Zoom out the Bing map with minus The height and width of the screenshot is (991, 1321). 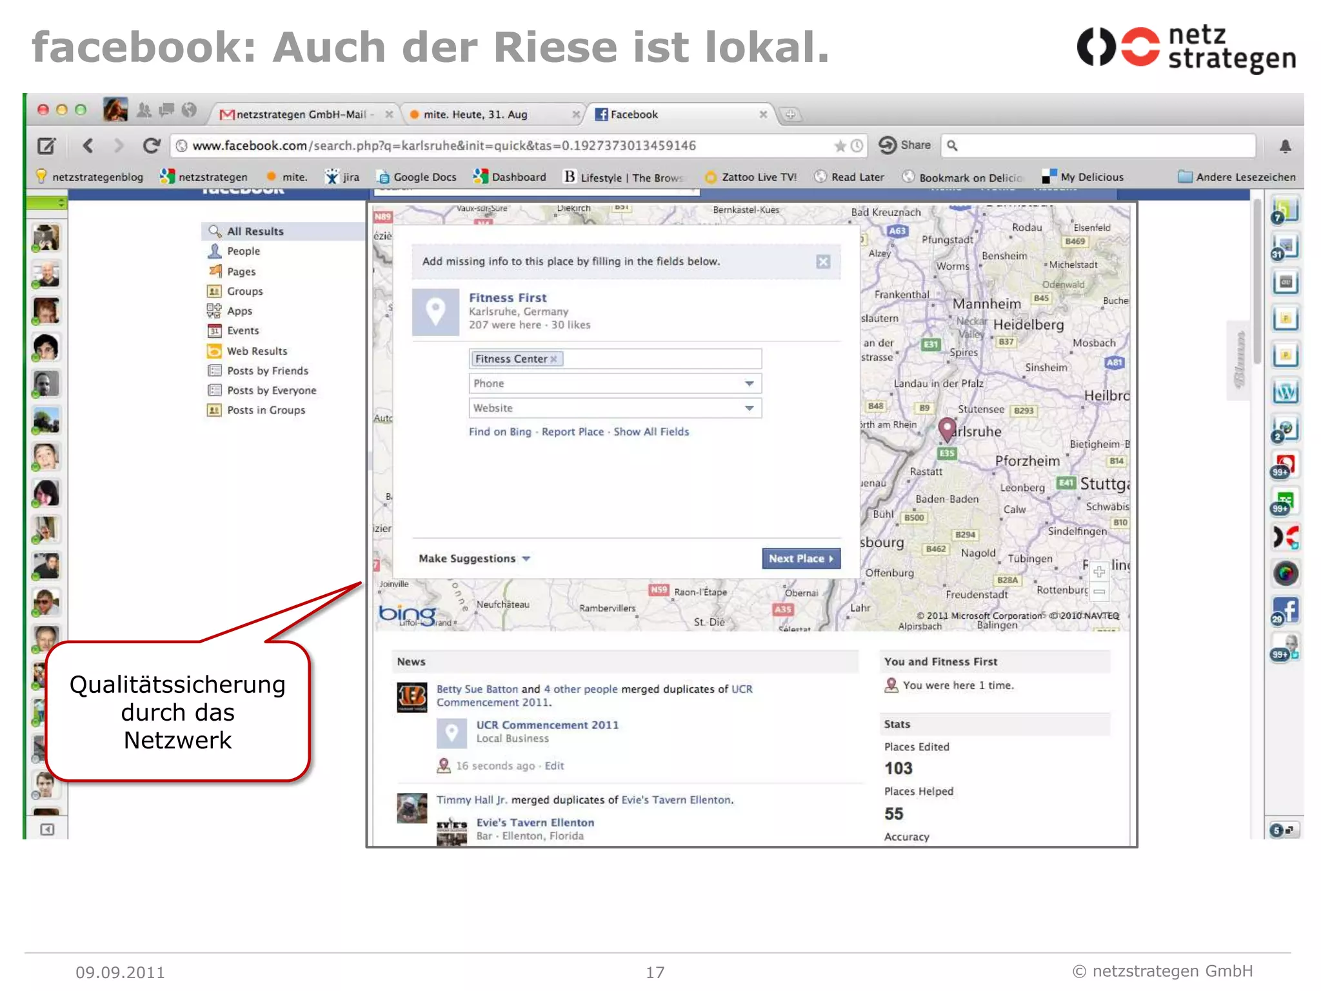pyautogui.click(x=1100, y=591)
